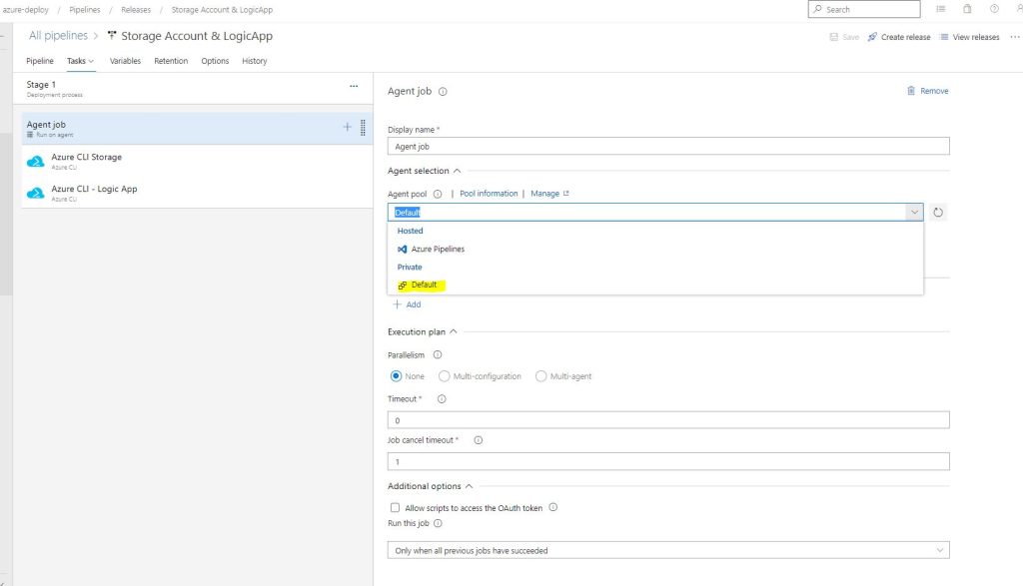
Task: Select Multi-configuration parallelism
Action: click(445, 376)
